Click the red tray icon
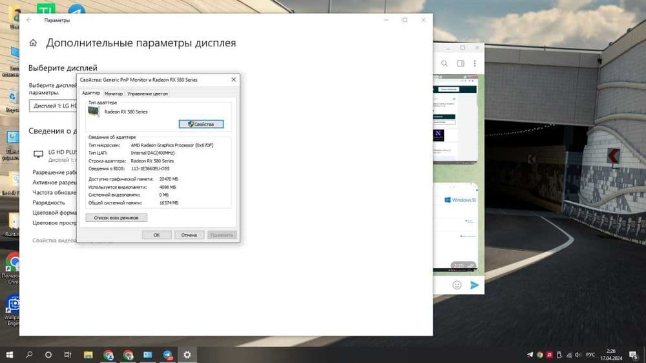 click(550, 355)
